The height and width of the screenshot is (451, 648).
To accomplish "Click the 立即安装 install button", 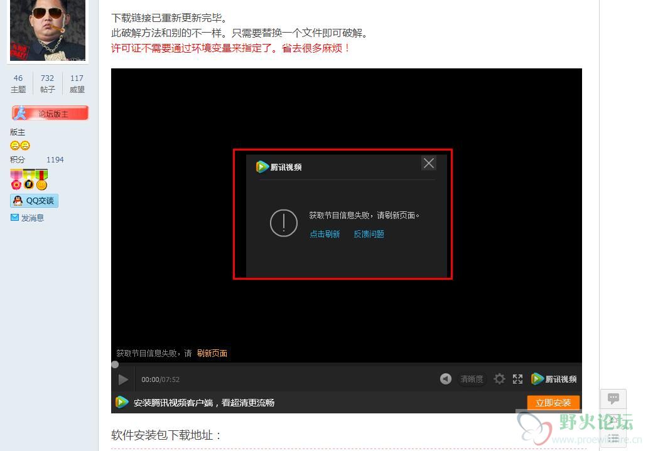I will [553, 403].
